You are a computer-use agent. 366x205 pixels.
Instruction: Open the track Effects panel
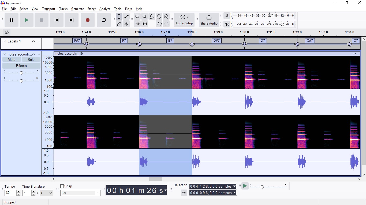coord(21,66)
